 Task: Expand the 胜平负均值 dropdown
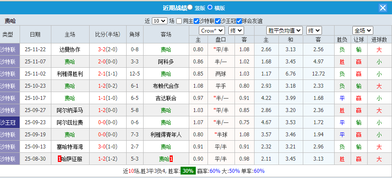[x=285, y=30]
